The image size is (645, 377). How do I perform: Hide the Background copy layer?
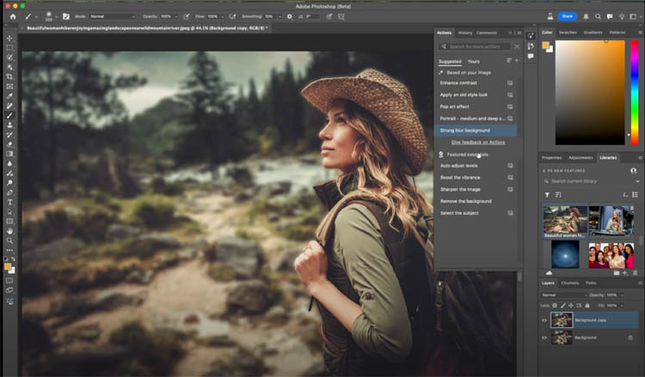(x=544, y=320)
